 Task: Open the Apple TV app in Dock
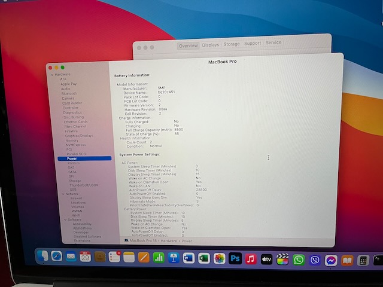click(x=266, y=259)
